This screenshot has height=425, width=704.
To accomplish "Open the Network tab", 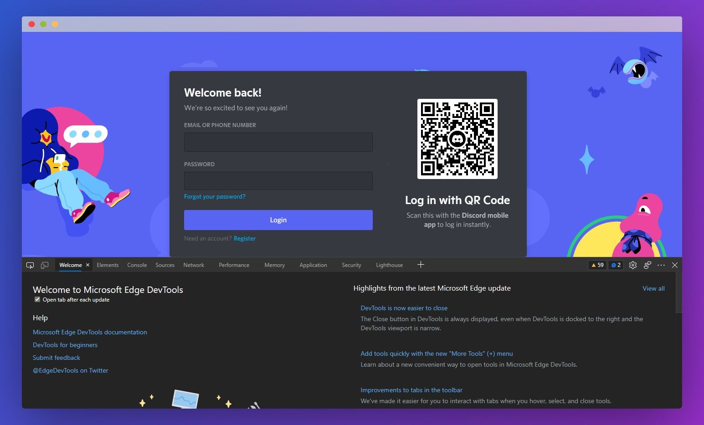I will click(194, 265).
